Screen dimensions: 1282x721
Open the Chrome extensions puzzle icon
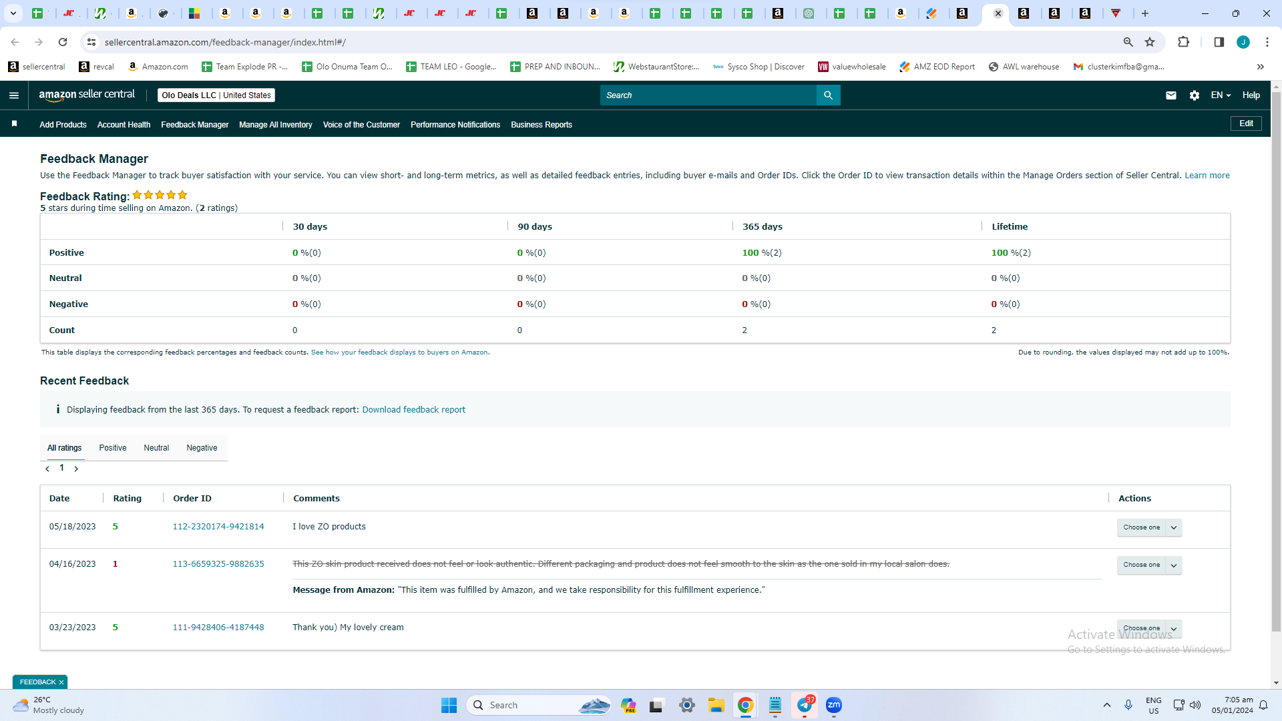[1183, 42]
